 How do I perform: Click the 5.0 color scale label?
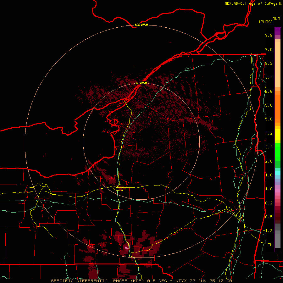pos(269,119)
